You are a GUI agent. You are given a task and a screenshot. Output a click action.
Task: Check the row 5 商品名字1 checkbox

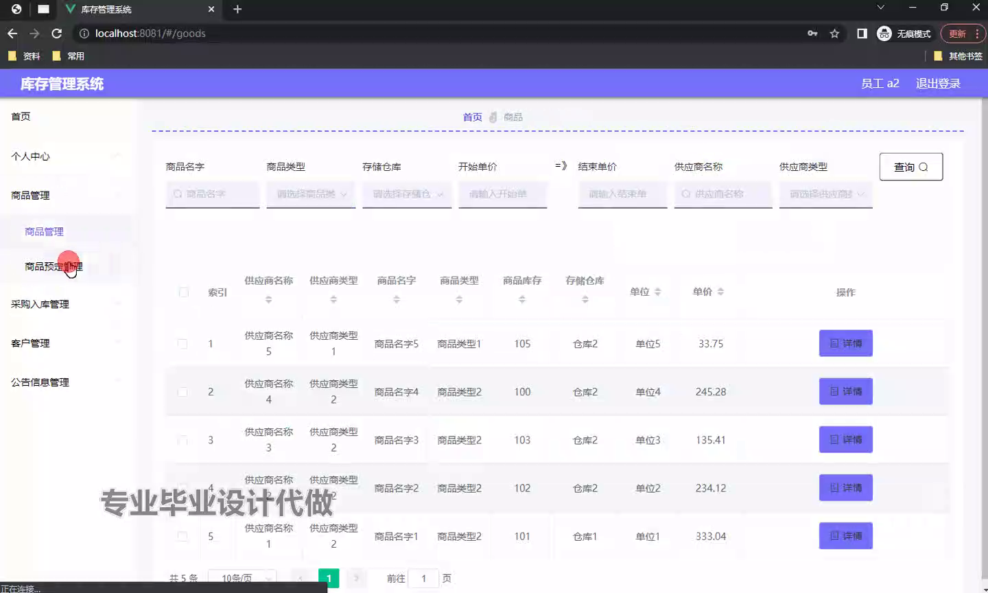[x=183, y=536]
